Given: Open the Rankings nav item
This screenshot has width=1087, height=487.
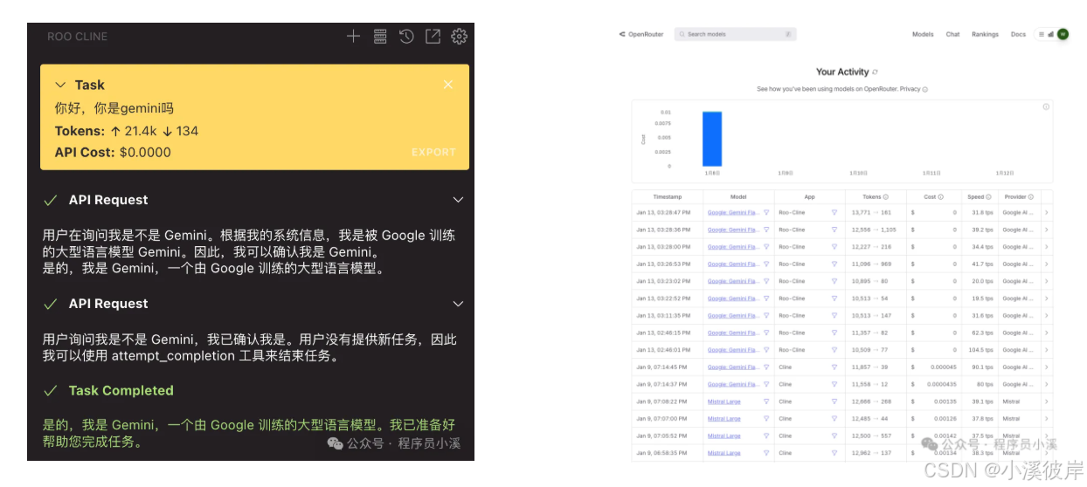Looking at the screenshot, I should point(985,34).
